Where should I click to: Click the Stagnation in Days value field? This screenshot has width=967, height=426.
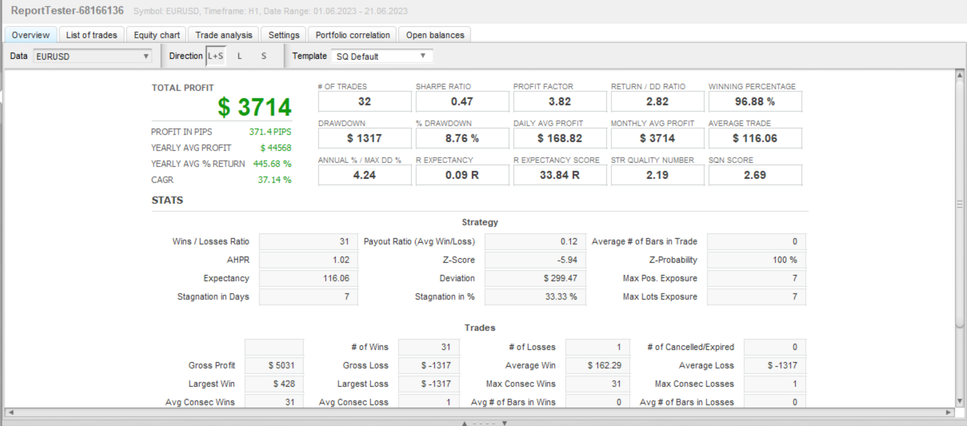click(x=308, y=297)
